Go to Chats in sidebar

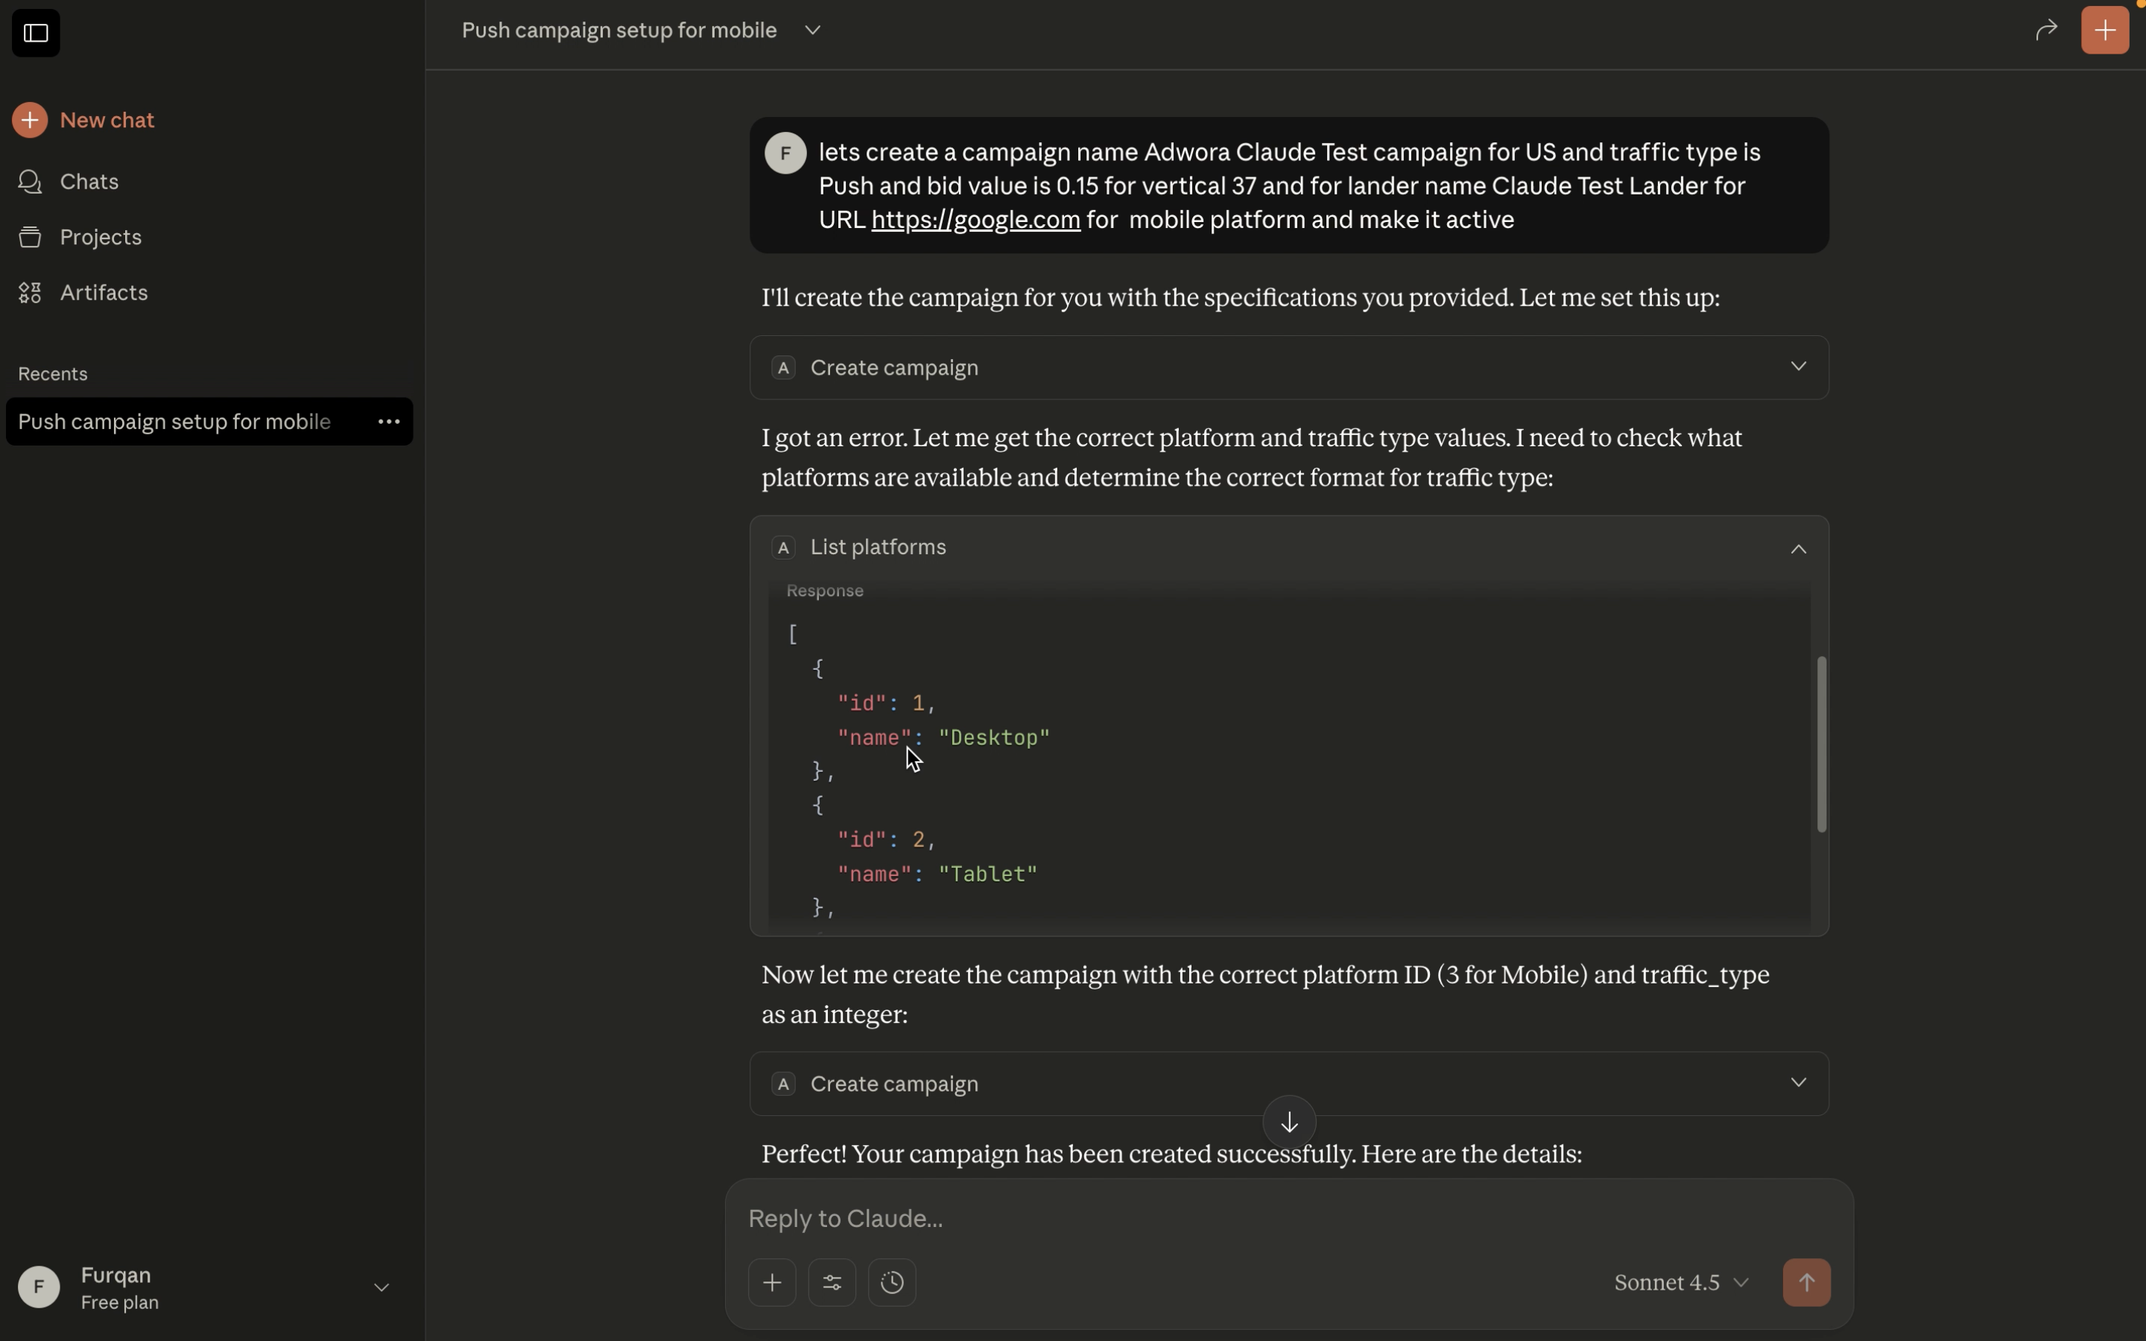(x=89, y=182)
